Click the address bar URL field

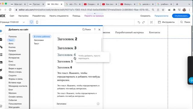click(x=84, y=10)
